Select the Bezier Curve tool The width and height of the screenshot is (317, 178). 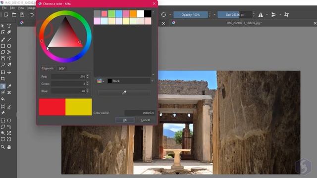click(2, 58)
